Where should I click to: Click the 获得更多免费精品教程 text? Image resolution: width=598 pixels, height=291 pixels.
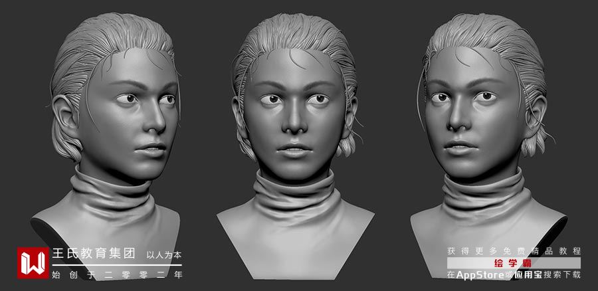[x=514, y=251]
